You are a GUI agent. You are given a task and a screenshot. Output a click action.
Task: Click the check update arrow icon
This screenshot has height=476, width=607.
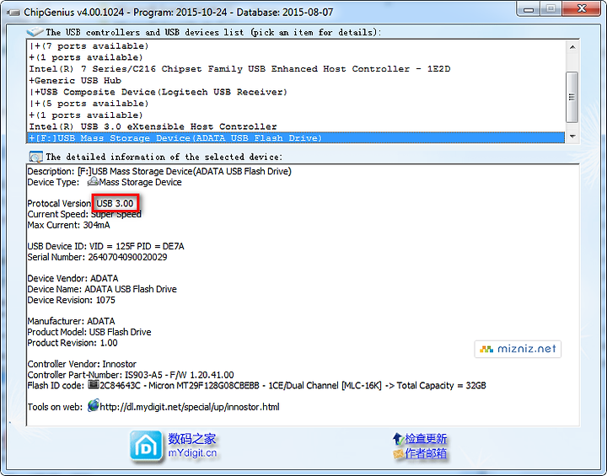click(x=398, y=438)
